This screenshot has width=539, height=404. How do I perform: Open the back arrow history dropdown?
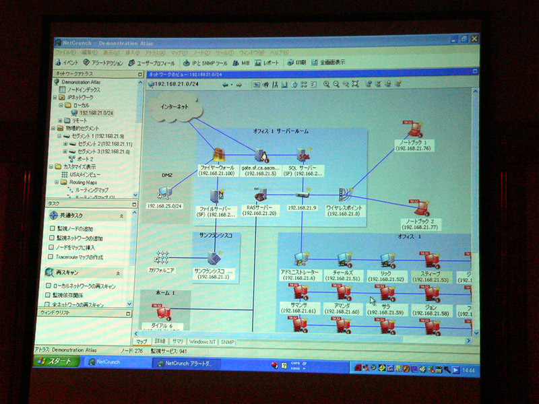(231, 85)
